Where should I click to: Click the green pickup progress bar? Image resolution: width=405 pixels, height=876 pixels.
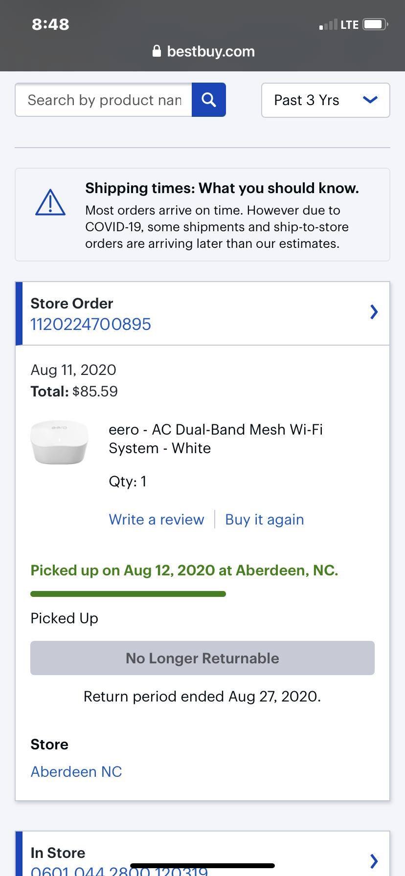(x=128, y=593)
